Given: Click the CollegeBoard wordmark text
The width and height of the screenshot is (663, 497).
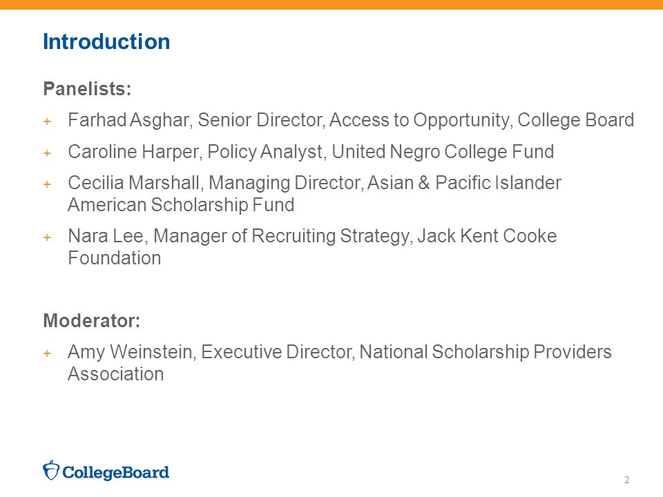Looking at the screenshot, I should point(116,472).
